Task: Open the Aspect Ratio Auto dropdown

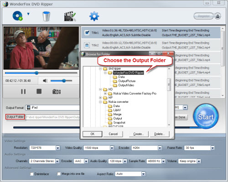Action: click(143, 174)
